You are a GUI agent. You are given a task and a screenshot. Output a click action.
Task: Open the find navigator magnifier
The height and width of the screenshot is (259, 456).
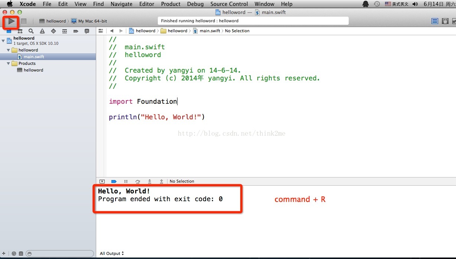pos(31,31)
